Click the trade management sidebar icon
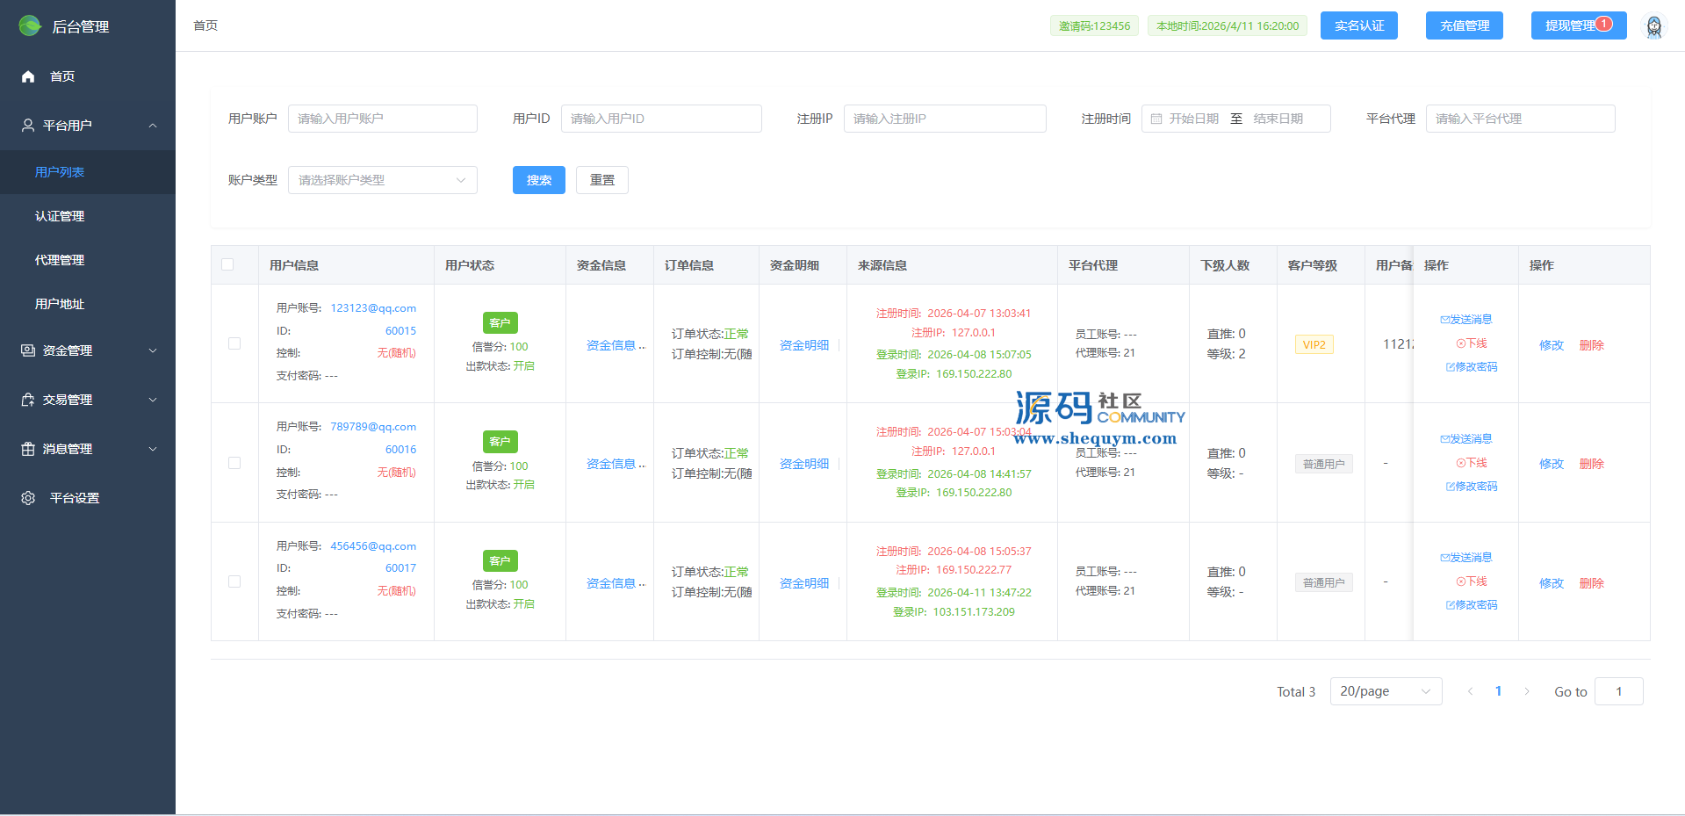This screenshot has width=1685, height=816. 28,400
